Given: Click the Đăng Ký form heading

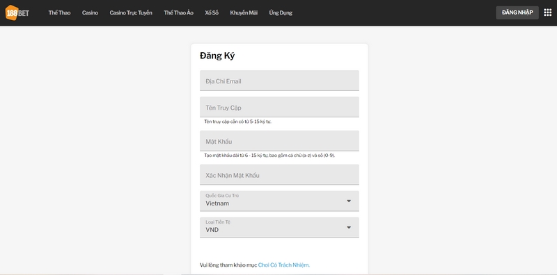Looking at the screenshot, I should pyautogui.click(x=217, y=56).
